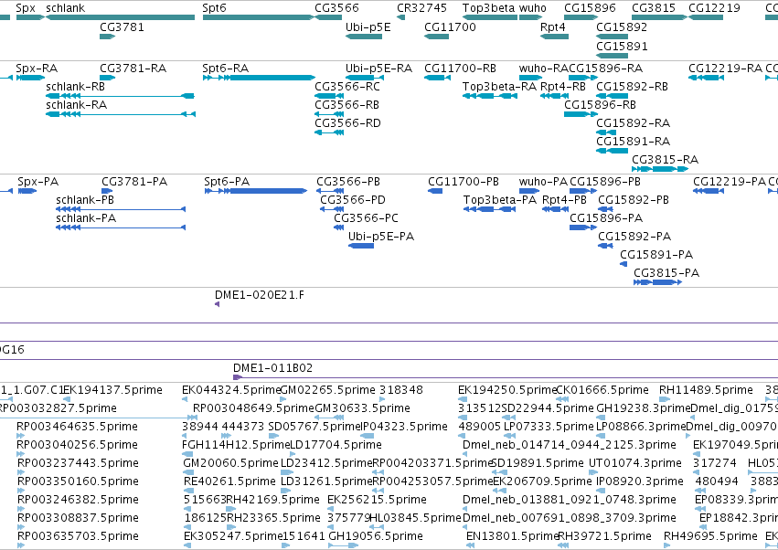Click the 'RP003635703.5prime' EST label
This screenshot has height=550, width=778.
coord(78,536)
